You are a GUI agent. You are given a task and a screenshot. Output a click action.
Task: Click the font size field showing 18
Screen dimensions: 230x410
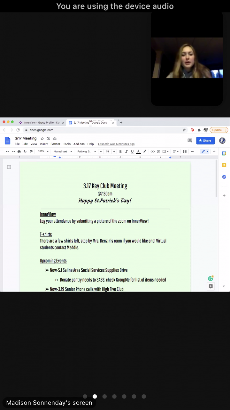107,152
